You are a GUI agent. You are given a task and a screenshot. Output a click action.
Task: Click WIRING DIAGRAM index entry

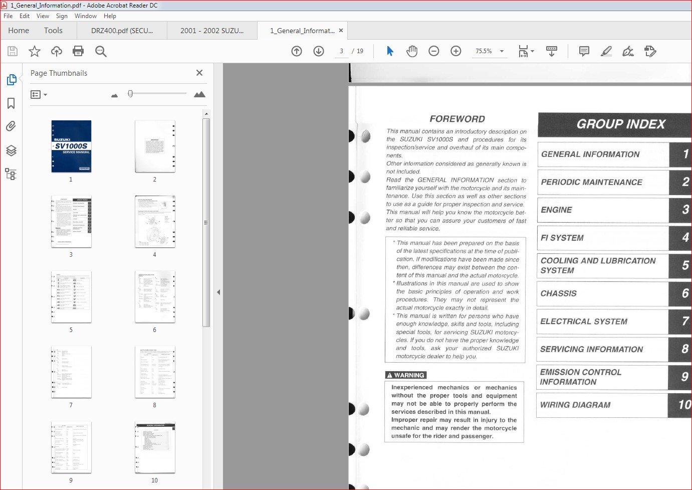tap(614, 405)
